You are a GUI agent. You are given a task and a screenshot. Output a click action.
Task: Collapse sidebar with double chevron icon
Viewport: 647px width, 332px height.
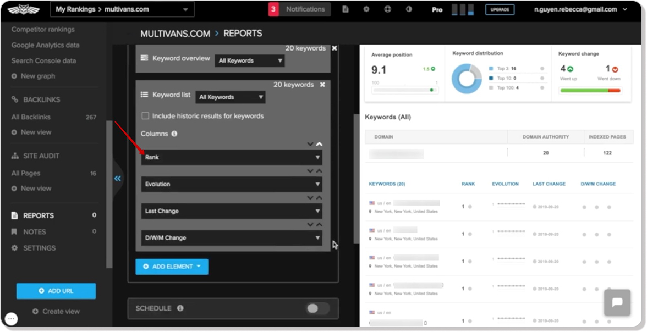pos(118,178)
